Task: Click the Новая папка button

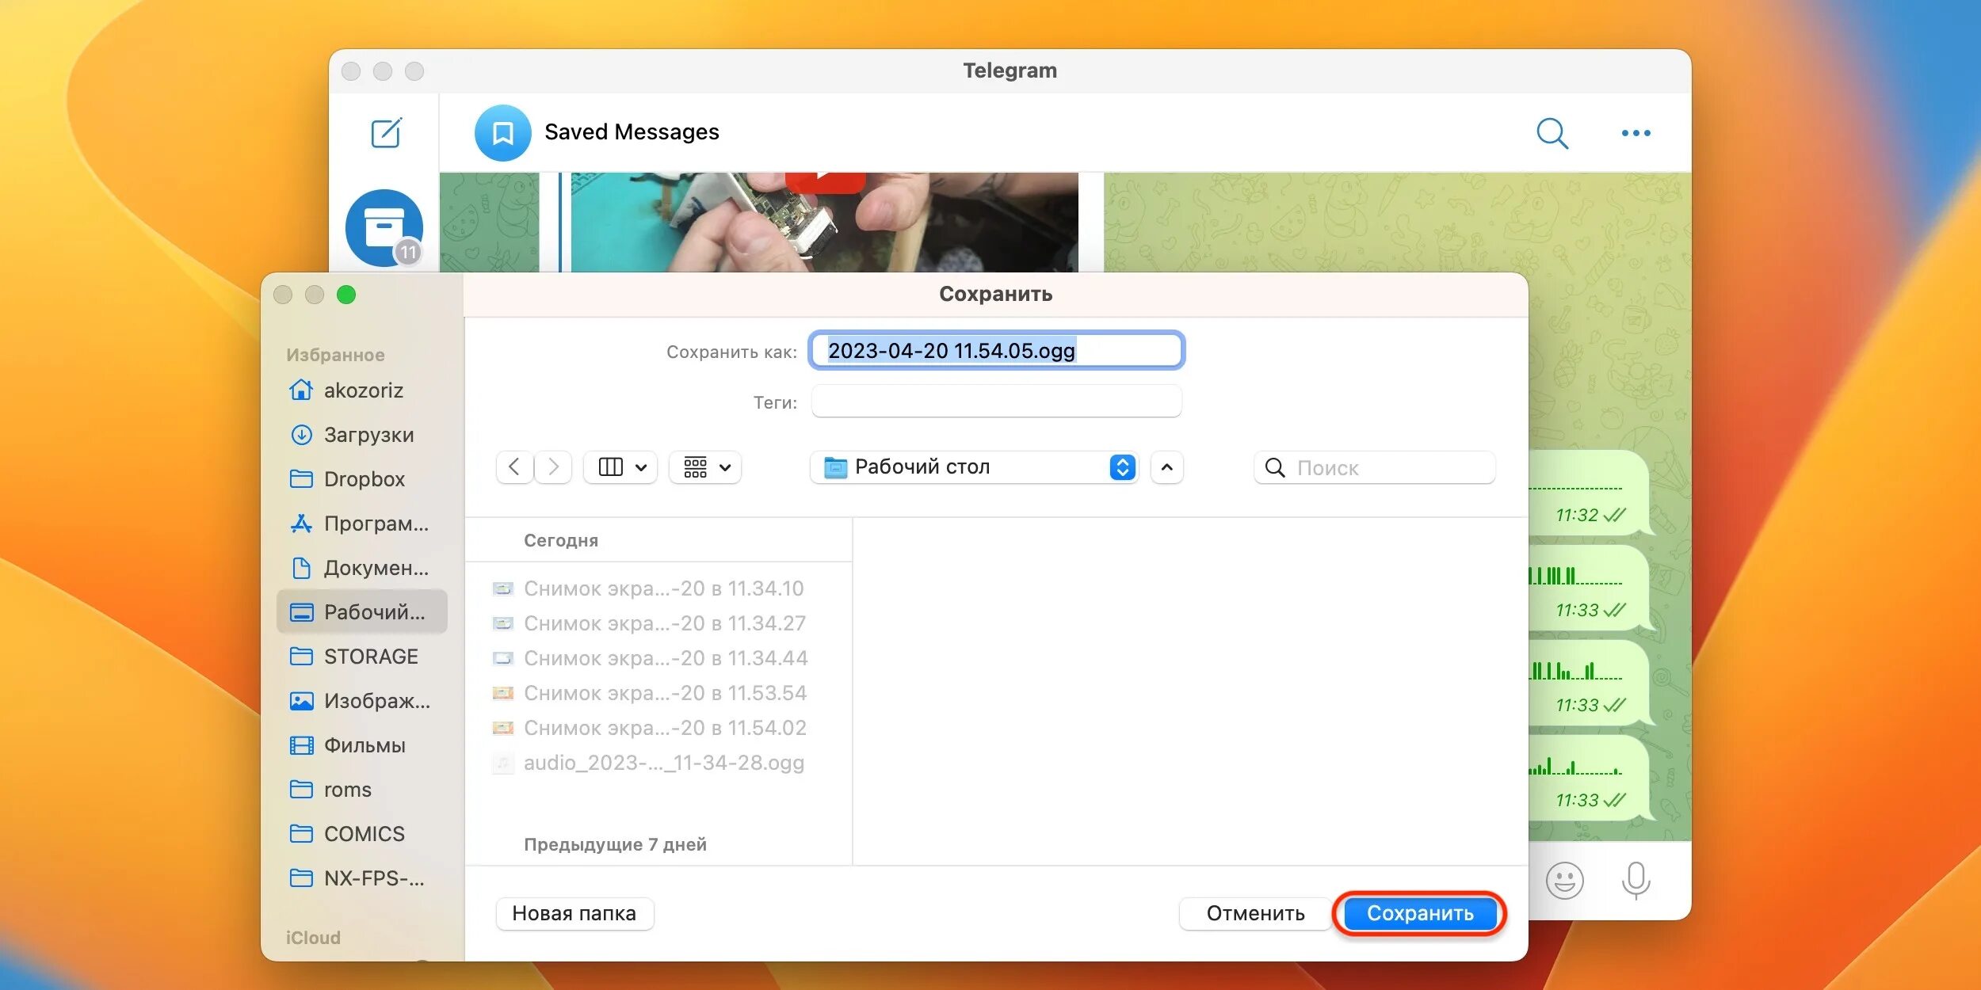Action: click(x=574, y=913)
